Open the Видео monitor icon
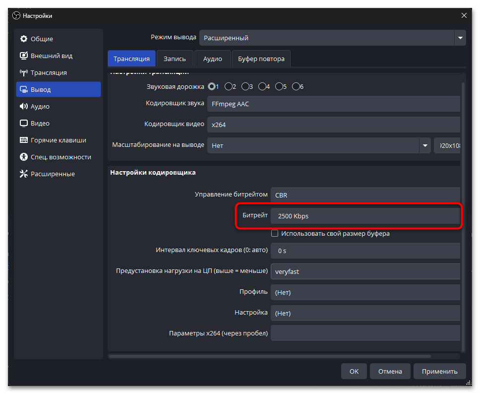Screen dimensions: 480x394 point(23,123)
